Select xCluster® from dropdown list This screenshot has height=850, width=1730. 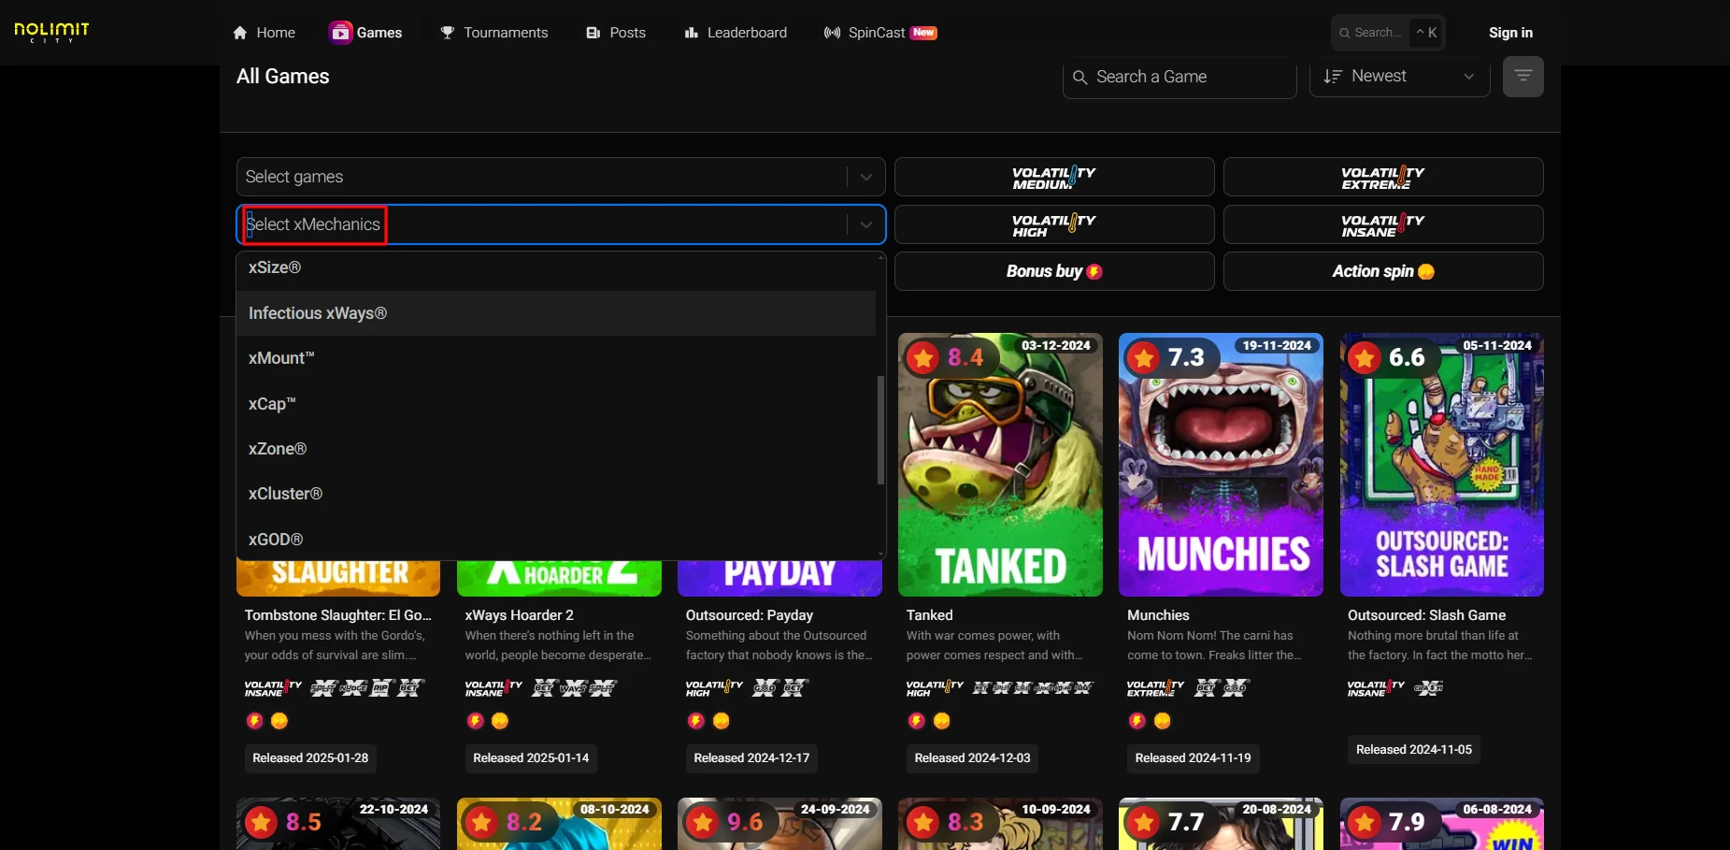[x=556, y=494]
